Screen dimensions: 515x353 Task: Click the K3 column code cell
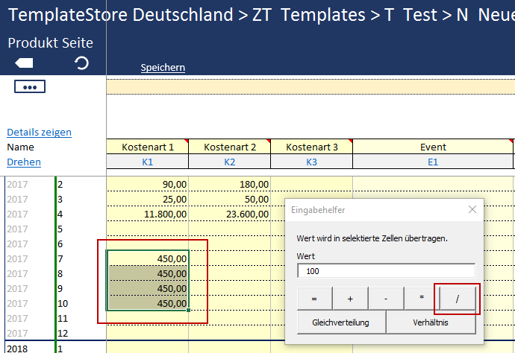coord(311,162)
